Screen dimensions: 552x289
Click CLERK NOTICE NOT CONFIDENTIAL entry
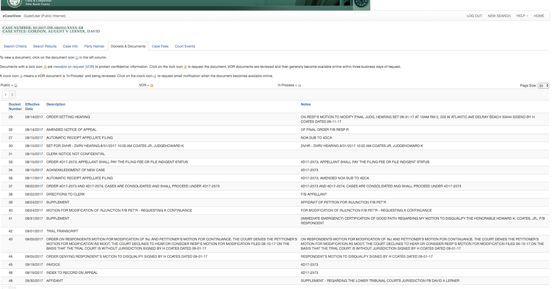tap(75, 154)
